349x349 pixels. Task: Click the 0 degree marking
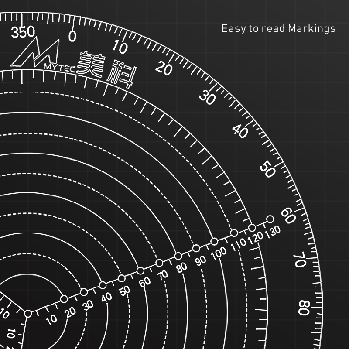[x=72, y=36]
